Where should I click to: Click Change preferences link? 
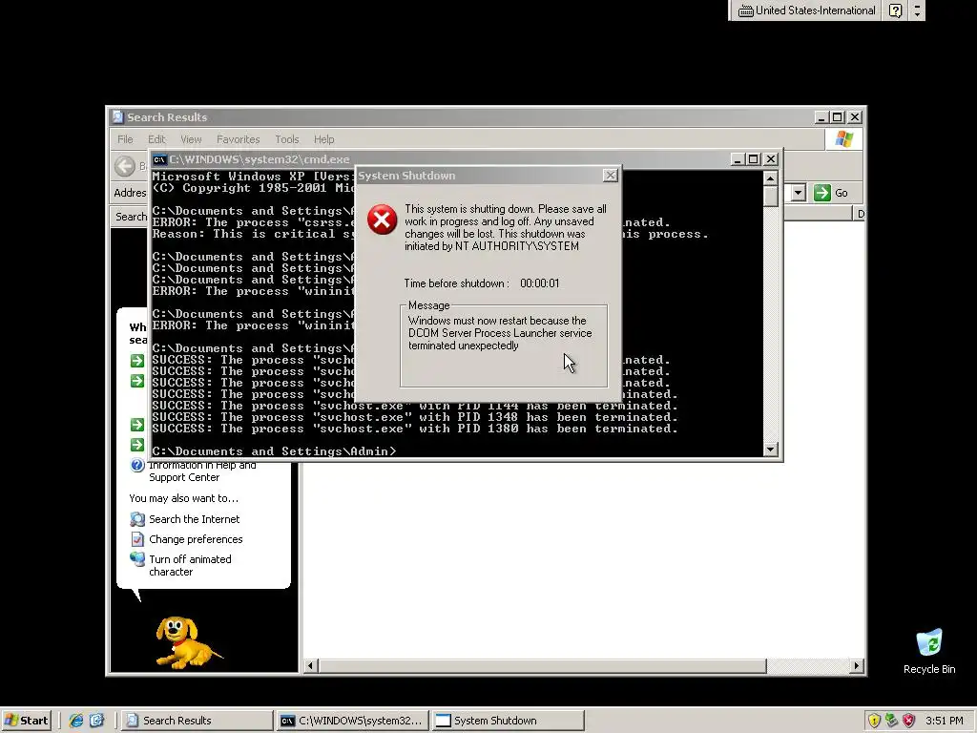tap(196, 539)
